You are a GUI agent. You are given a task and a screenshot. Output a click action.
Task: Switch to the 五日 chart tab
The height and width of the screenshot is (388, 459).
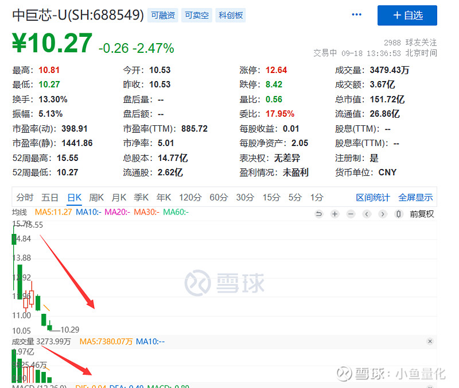tap(49, 197)
